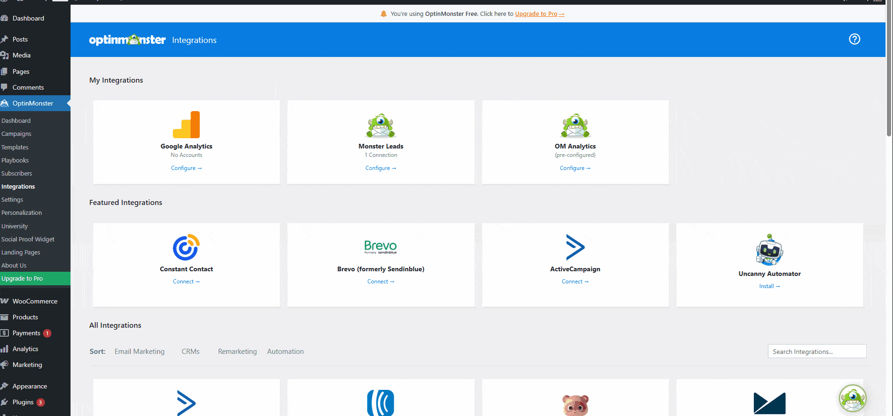Click the Payments icon in sidebar
The width and height of the screenshot is (893, 416).
(5, 333)
